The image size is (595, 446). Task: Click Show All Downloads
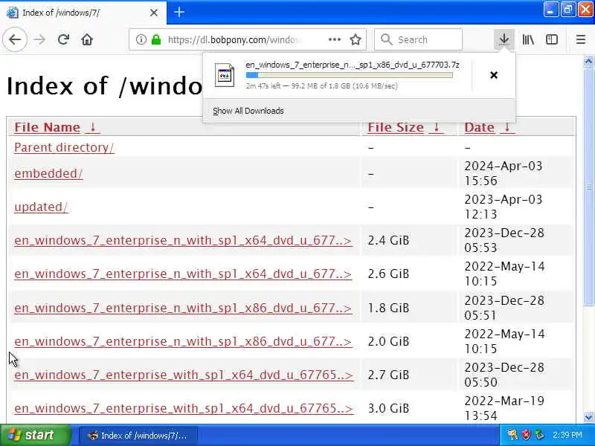(248, 111)
